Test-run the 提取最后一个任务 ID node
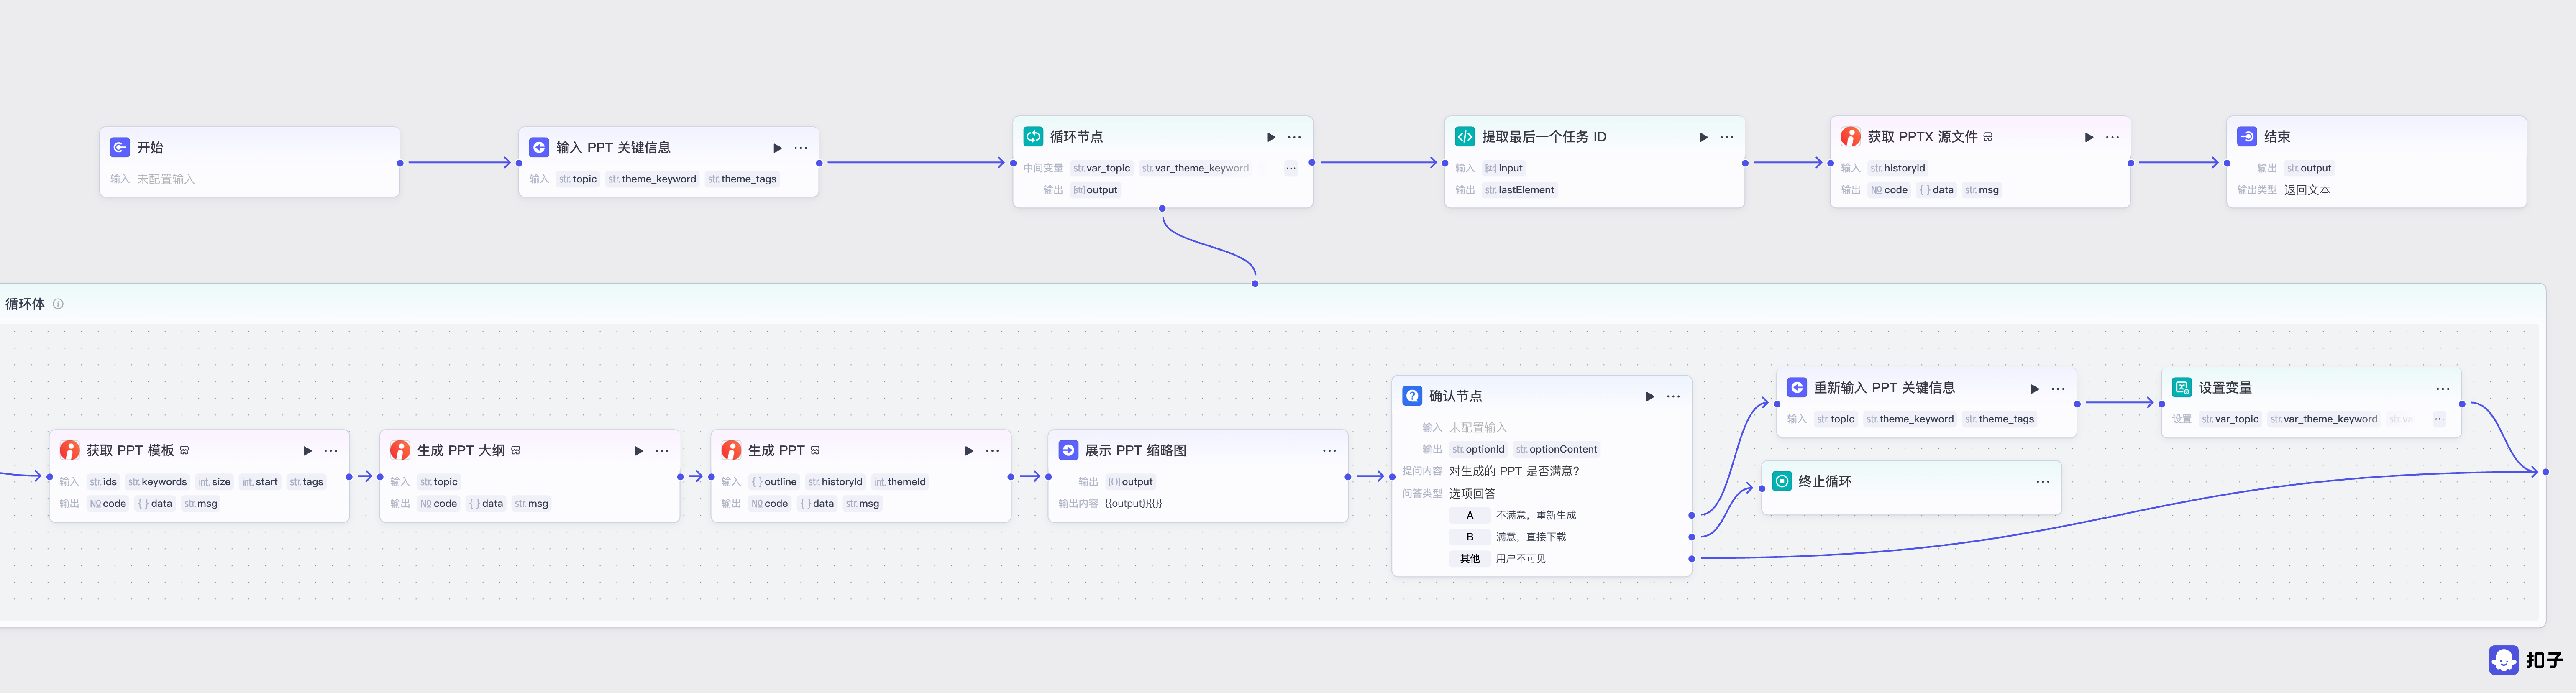Image resolution: width=2576 pixels, height=693 pixels. pyautogui.click(x=1703, y=137)
